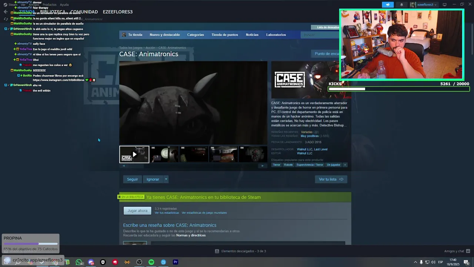Open Ver tu lista wishlist button
Image resolution: width=474 pixels, height=267 pixels.
coord(331,179)
